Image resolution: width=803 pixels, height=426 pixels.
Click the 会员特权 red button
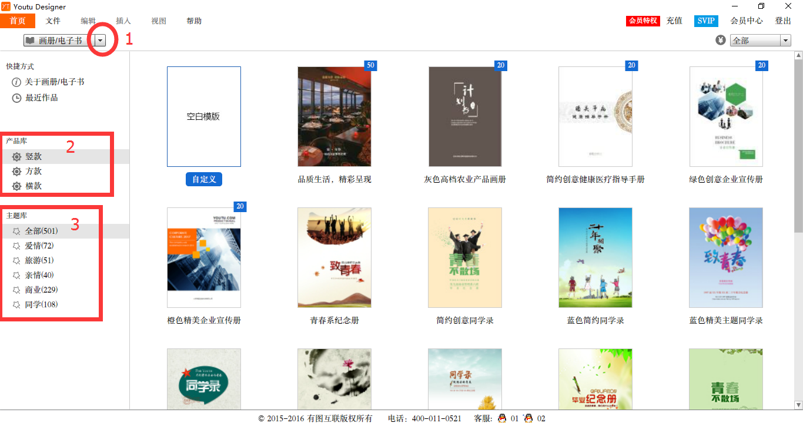point(643,21)
